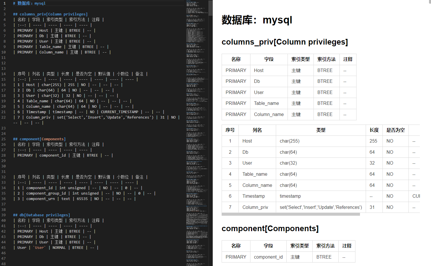Click the 索引类型 table header cell

click(300, 59)
